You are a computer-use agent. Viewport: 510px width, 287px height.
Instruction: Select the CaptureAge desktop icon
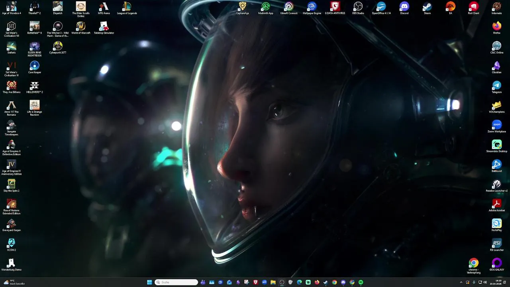(x=243, y=8)
